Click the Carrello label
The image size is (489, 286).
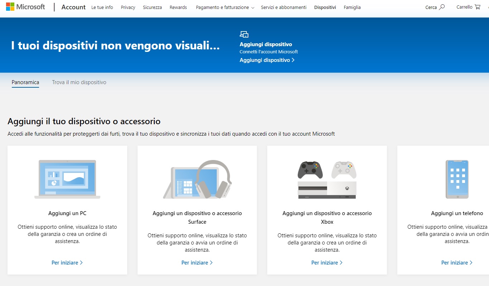[x=464, y=7]
